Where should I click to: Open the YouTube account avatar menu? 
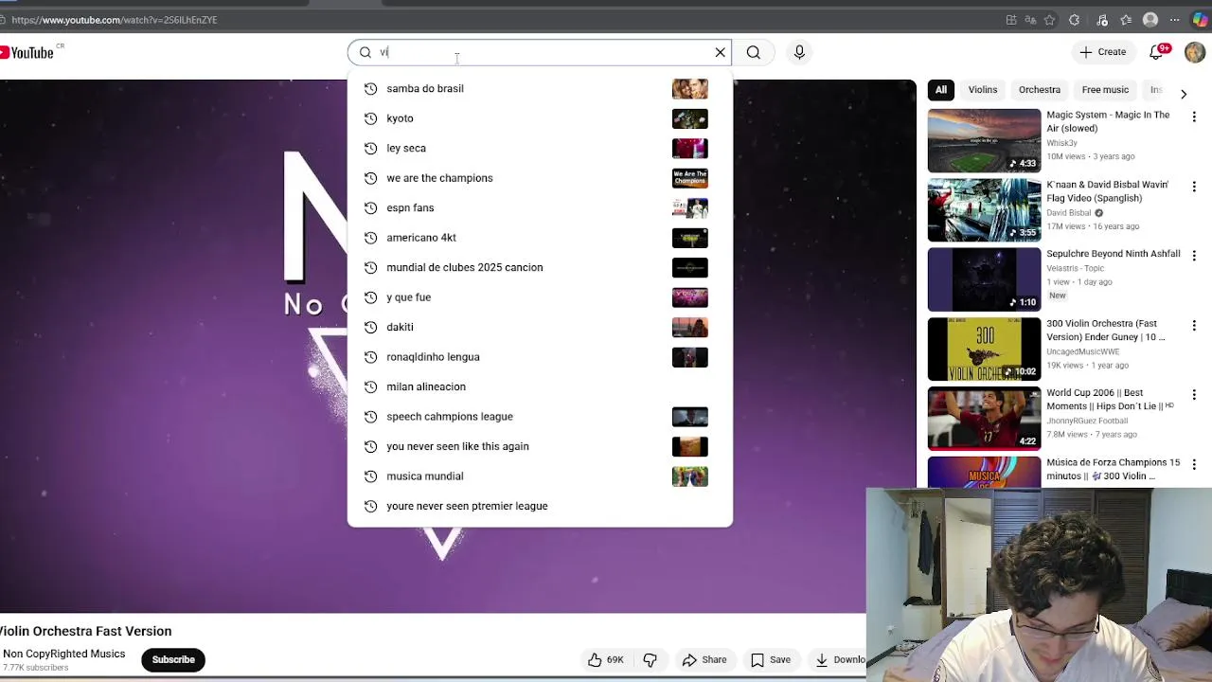click(x=1195, y=52)
